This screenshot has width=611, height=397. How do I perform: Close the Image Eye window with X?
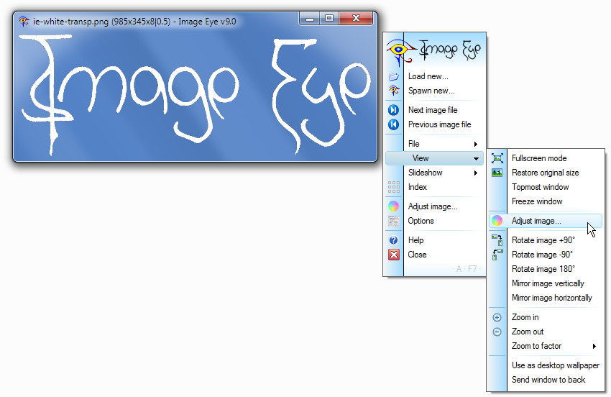point(356,18)
